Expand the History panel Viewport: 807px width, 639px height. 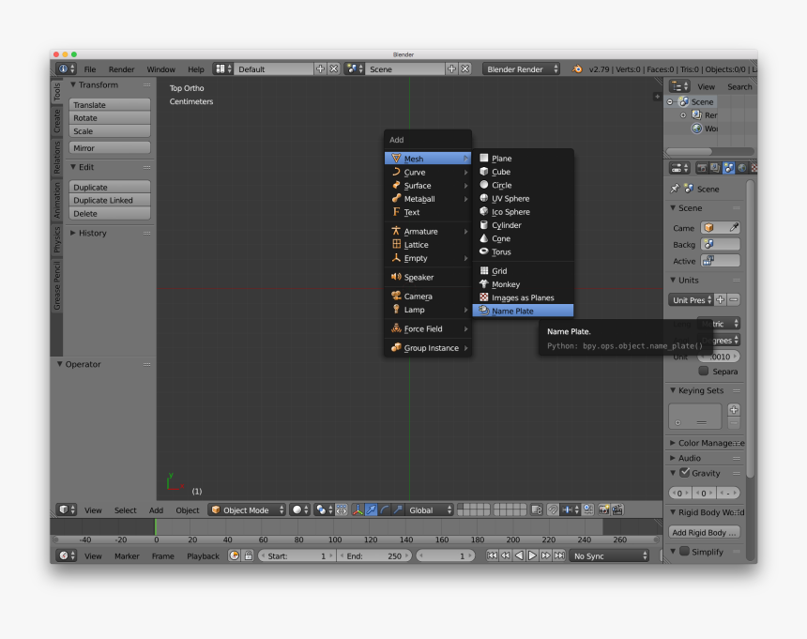(x=73, y=233)
